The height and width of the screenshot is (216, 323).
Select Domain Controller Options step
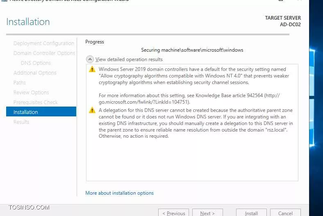(44, 53)
